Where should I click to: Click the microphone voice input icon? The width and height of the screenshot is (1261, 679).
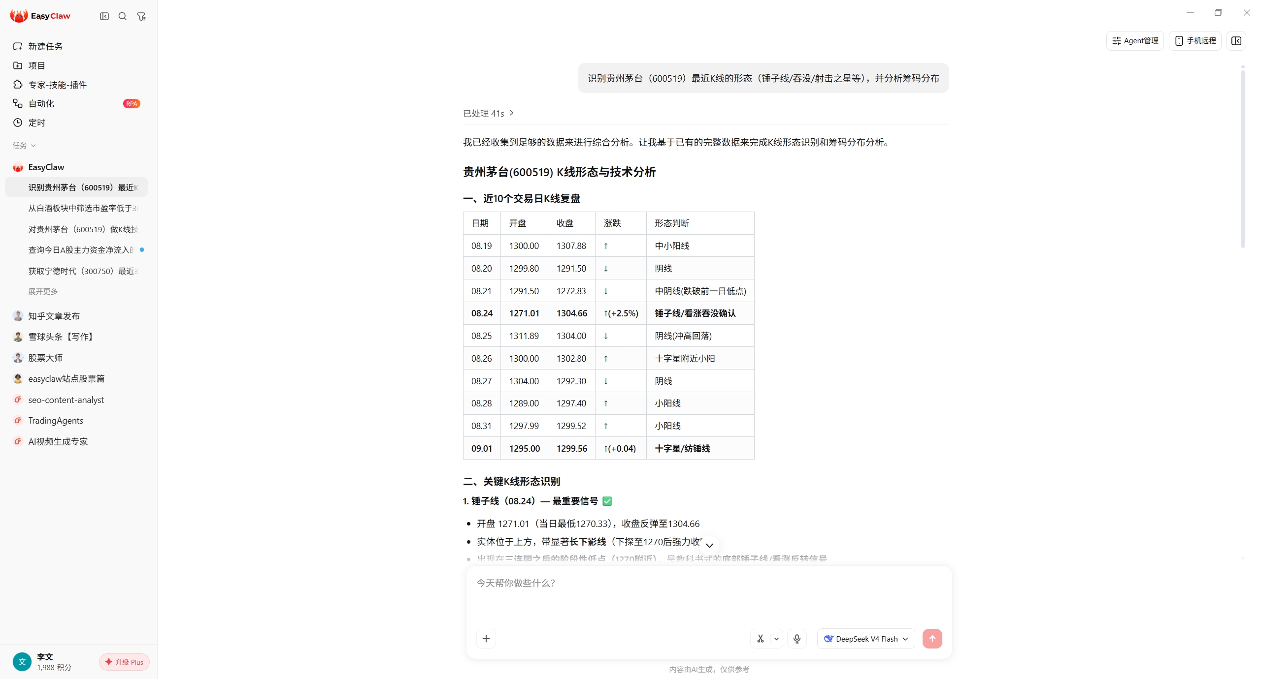click(x=797, y=639)
